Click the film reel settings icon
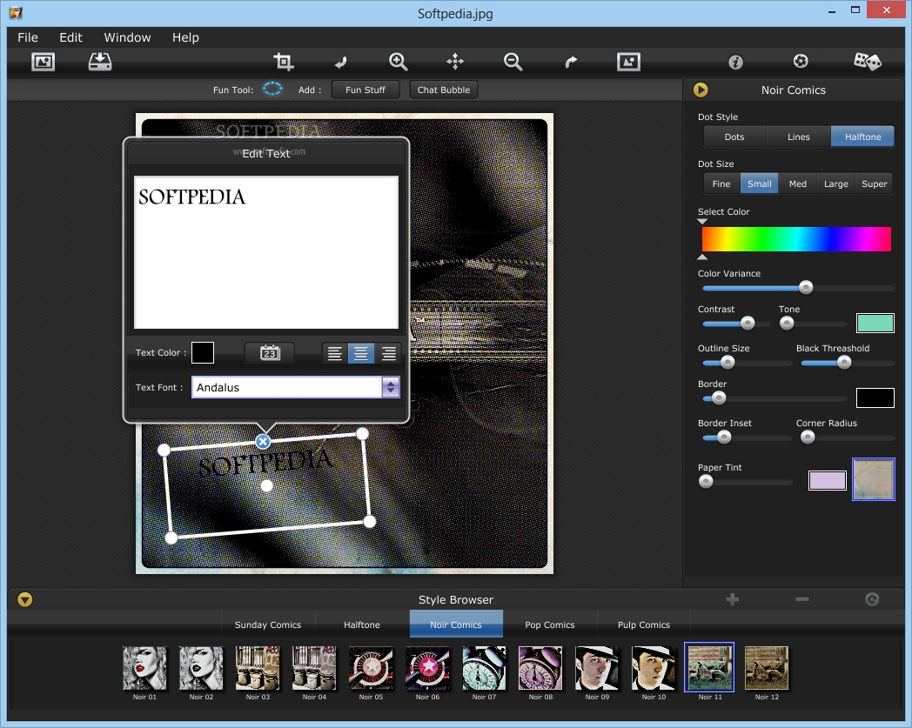The image size is (912, 728). [801, 61]
